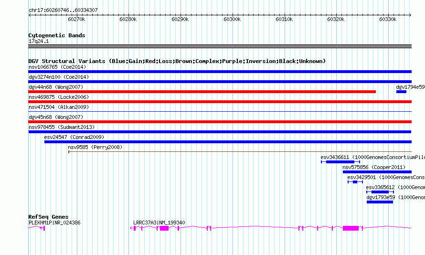
Task: Click the nsv575856 (Cooper2011) blue bar
Action: point(377,172)
